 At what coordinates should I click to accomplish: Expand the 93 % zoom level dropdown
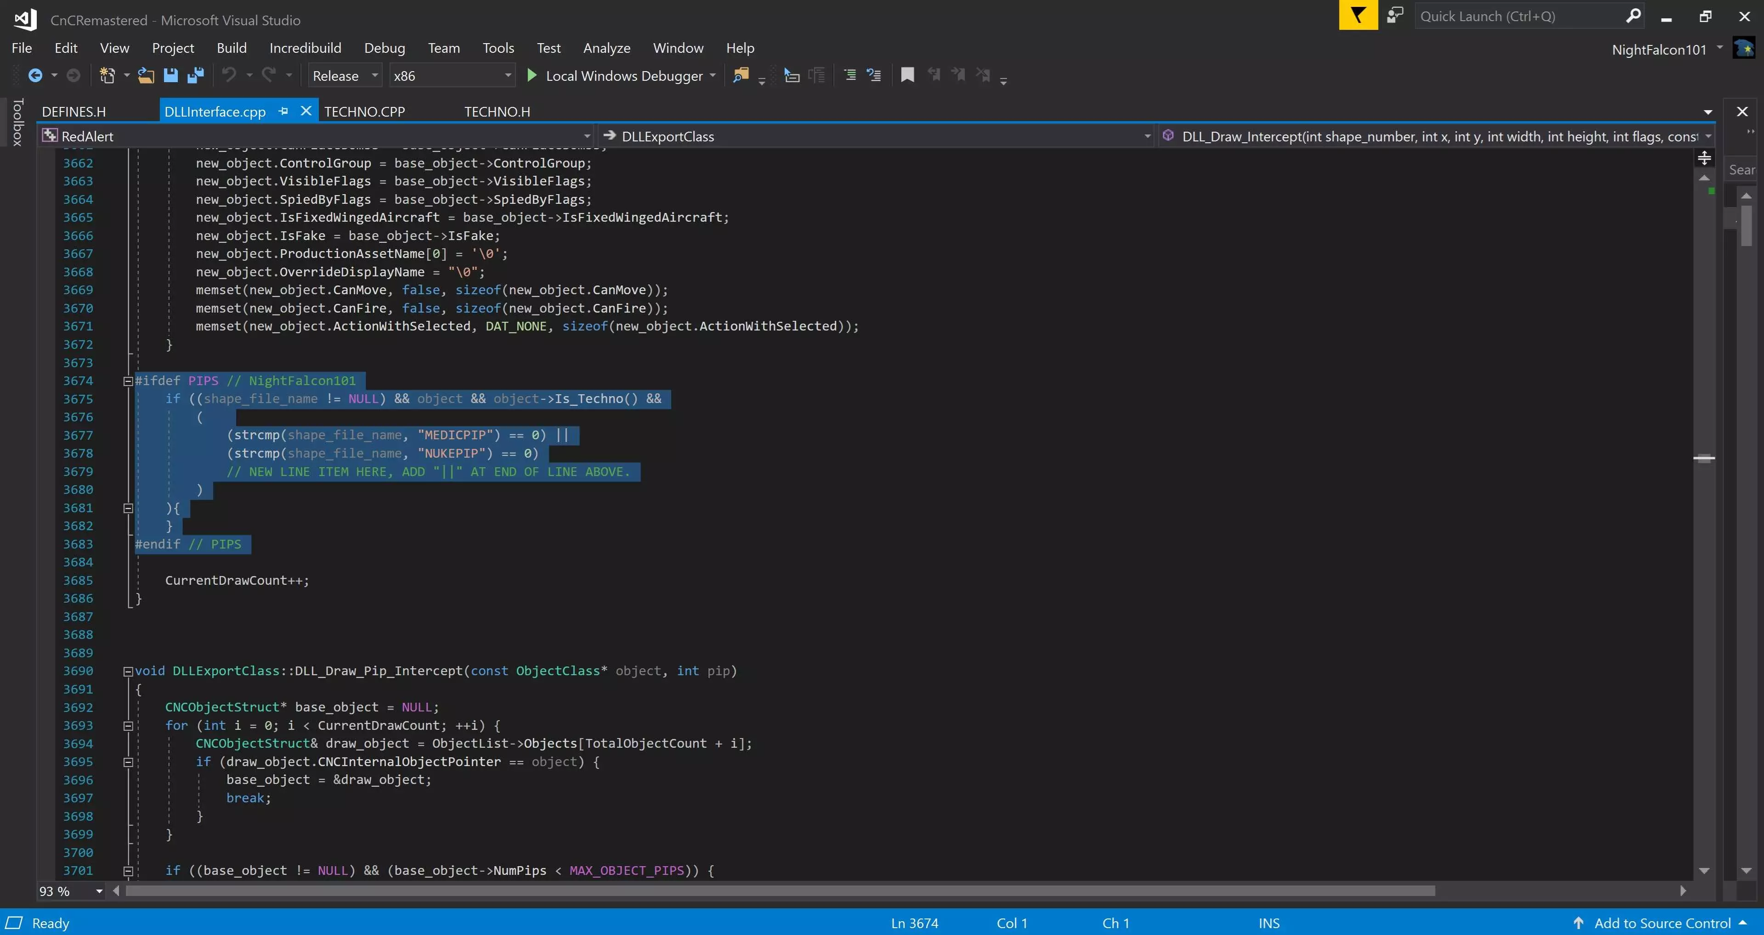[x=99, y=891]
